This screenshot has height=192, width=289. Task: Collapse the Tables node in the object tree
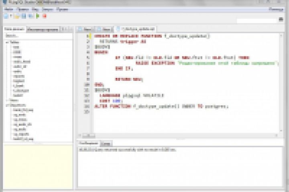coord(7,42)
